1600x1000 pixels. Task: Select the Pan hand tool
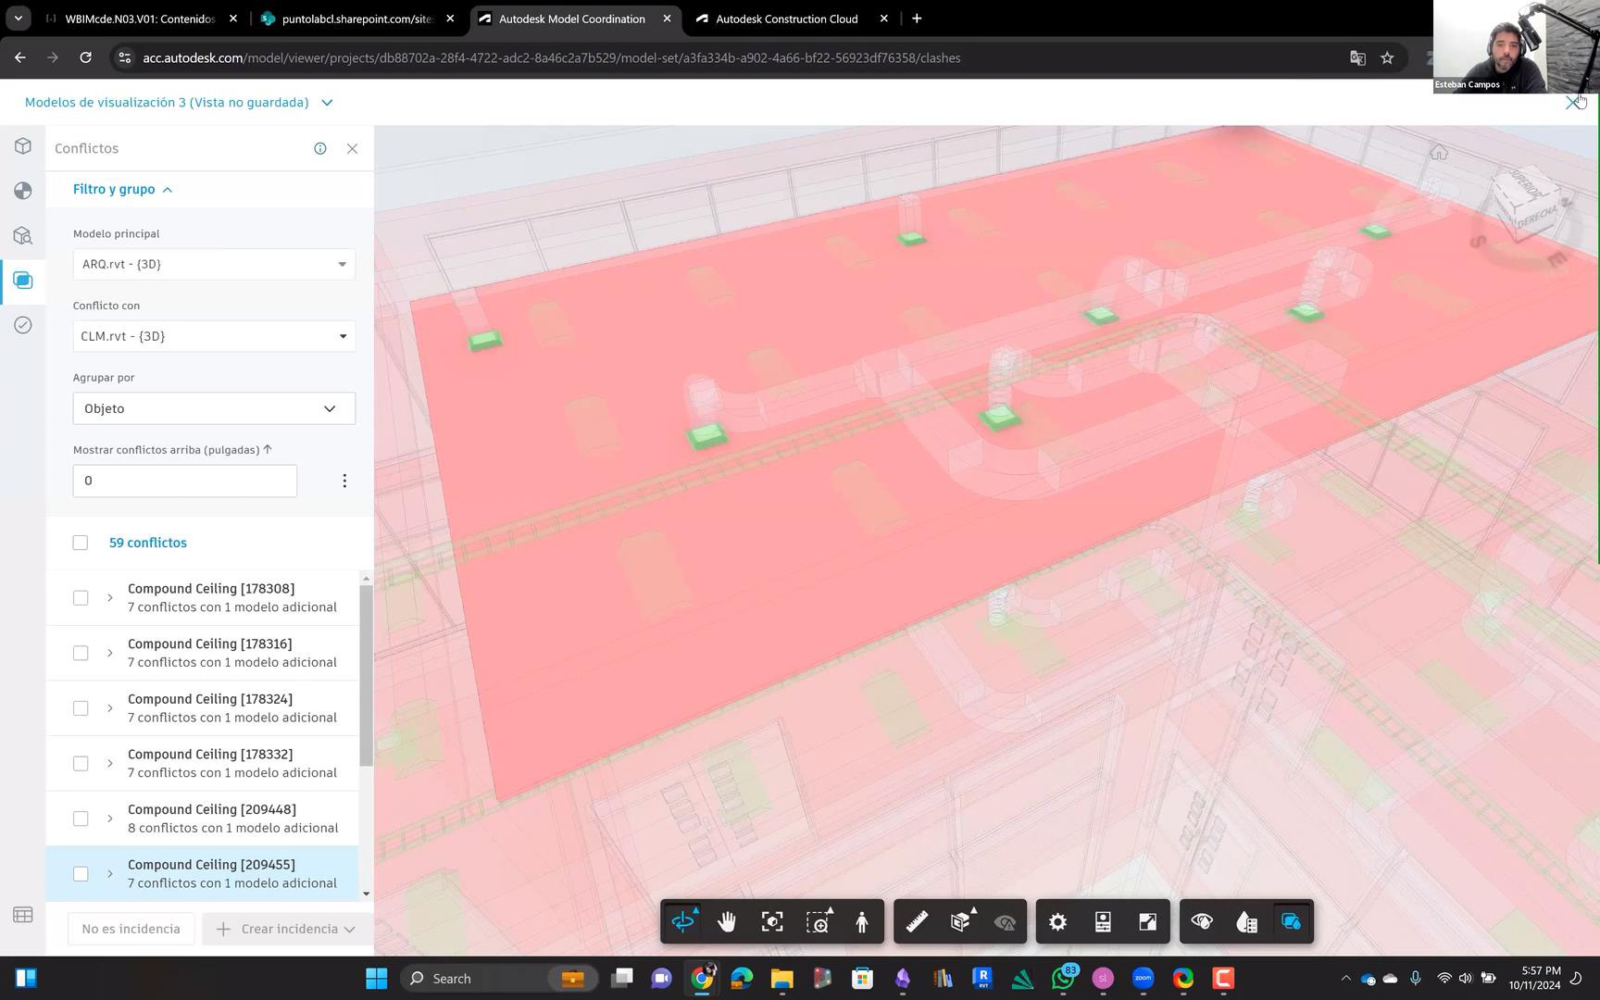coord(727,922)
